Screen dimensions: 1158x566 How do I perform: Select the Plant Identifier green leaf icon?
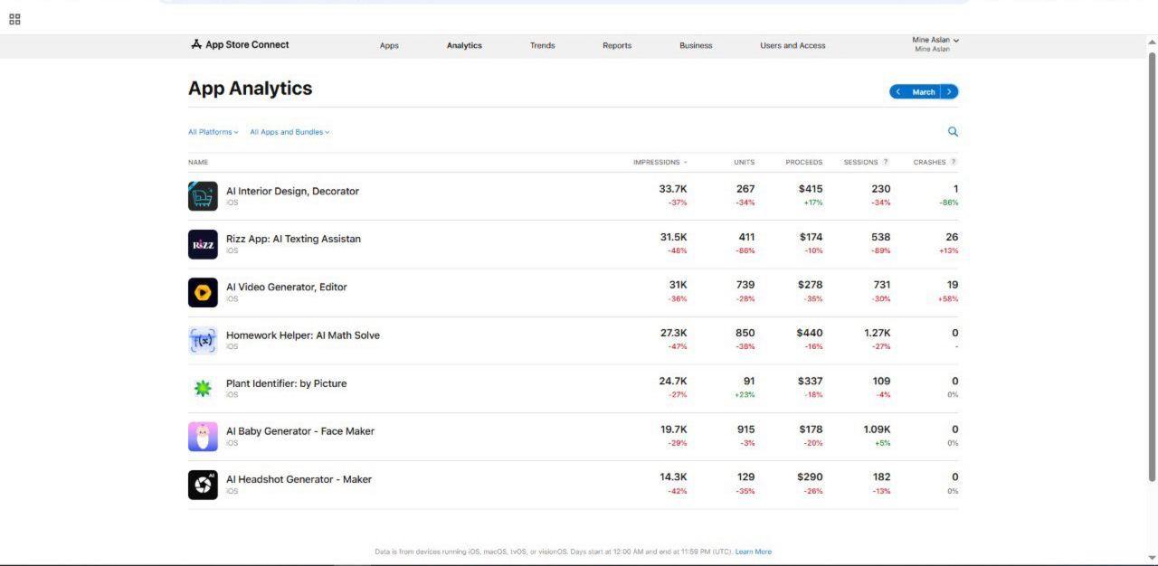(x=203, y=388)
